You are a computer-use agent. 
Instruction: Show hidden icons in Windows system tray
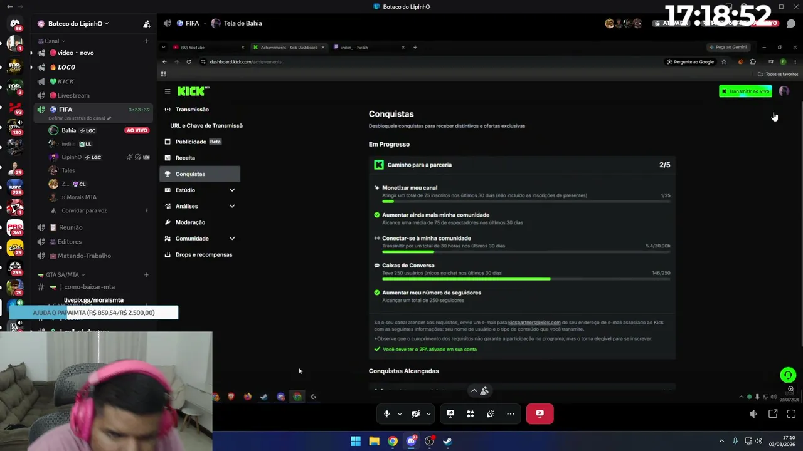coord(721,441)
